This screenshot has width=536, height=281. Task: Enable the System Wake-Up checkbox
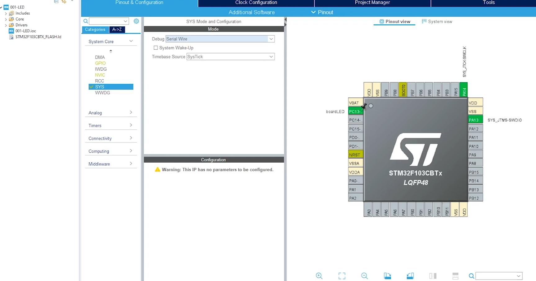pyautogui.click(x=156, y=48)
